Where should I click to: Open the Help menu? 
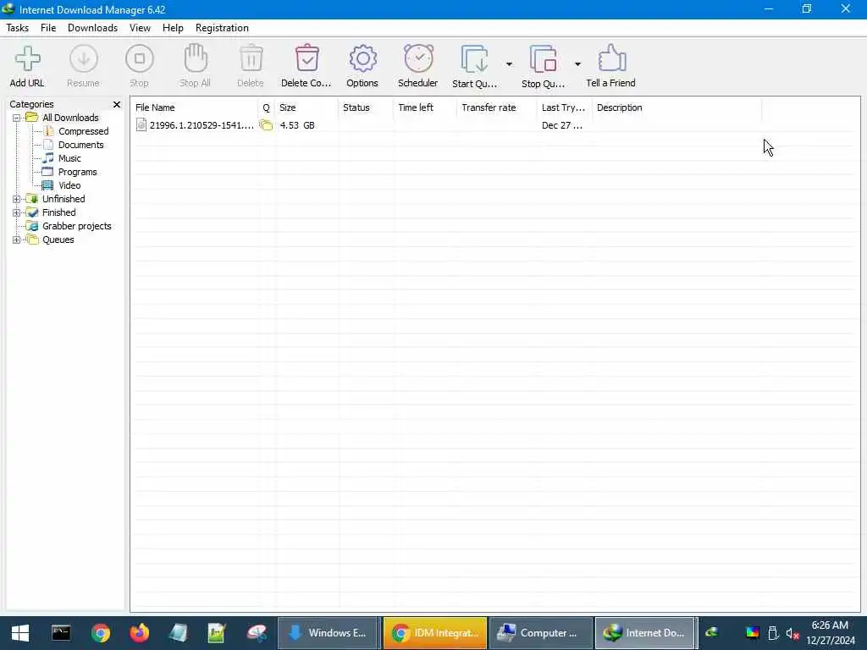pos(173,28)
